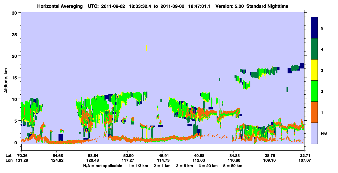Click latitude value '58.84'
This screenshot has width=338, height=173.
(x=93, y=155)
